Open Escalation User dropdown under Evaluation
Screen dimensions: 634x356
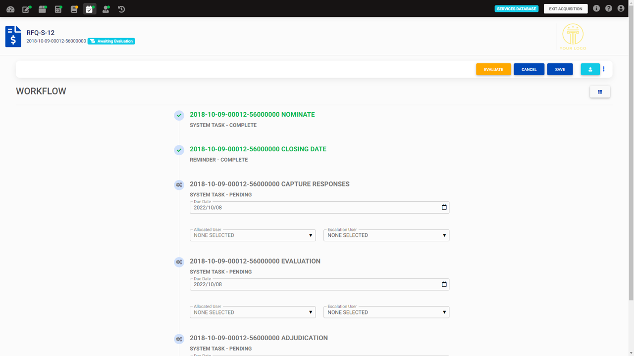pyautogui.click(x=386, y=312)
